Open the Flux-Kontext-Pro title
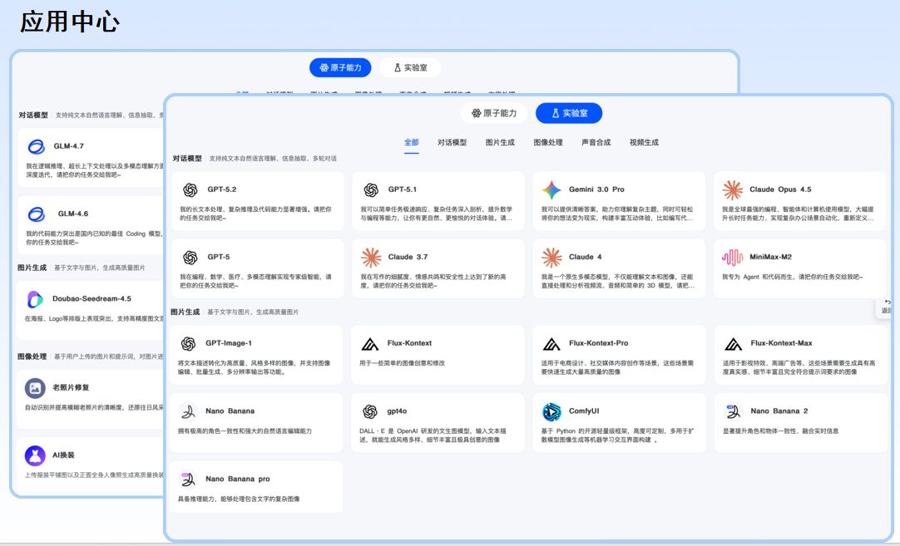900x546 pixels. tap(599, 343)
